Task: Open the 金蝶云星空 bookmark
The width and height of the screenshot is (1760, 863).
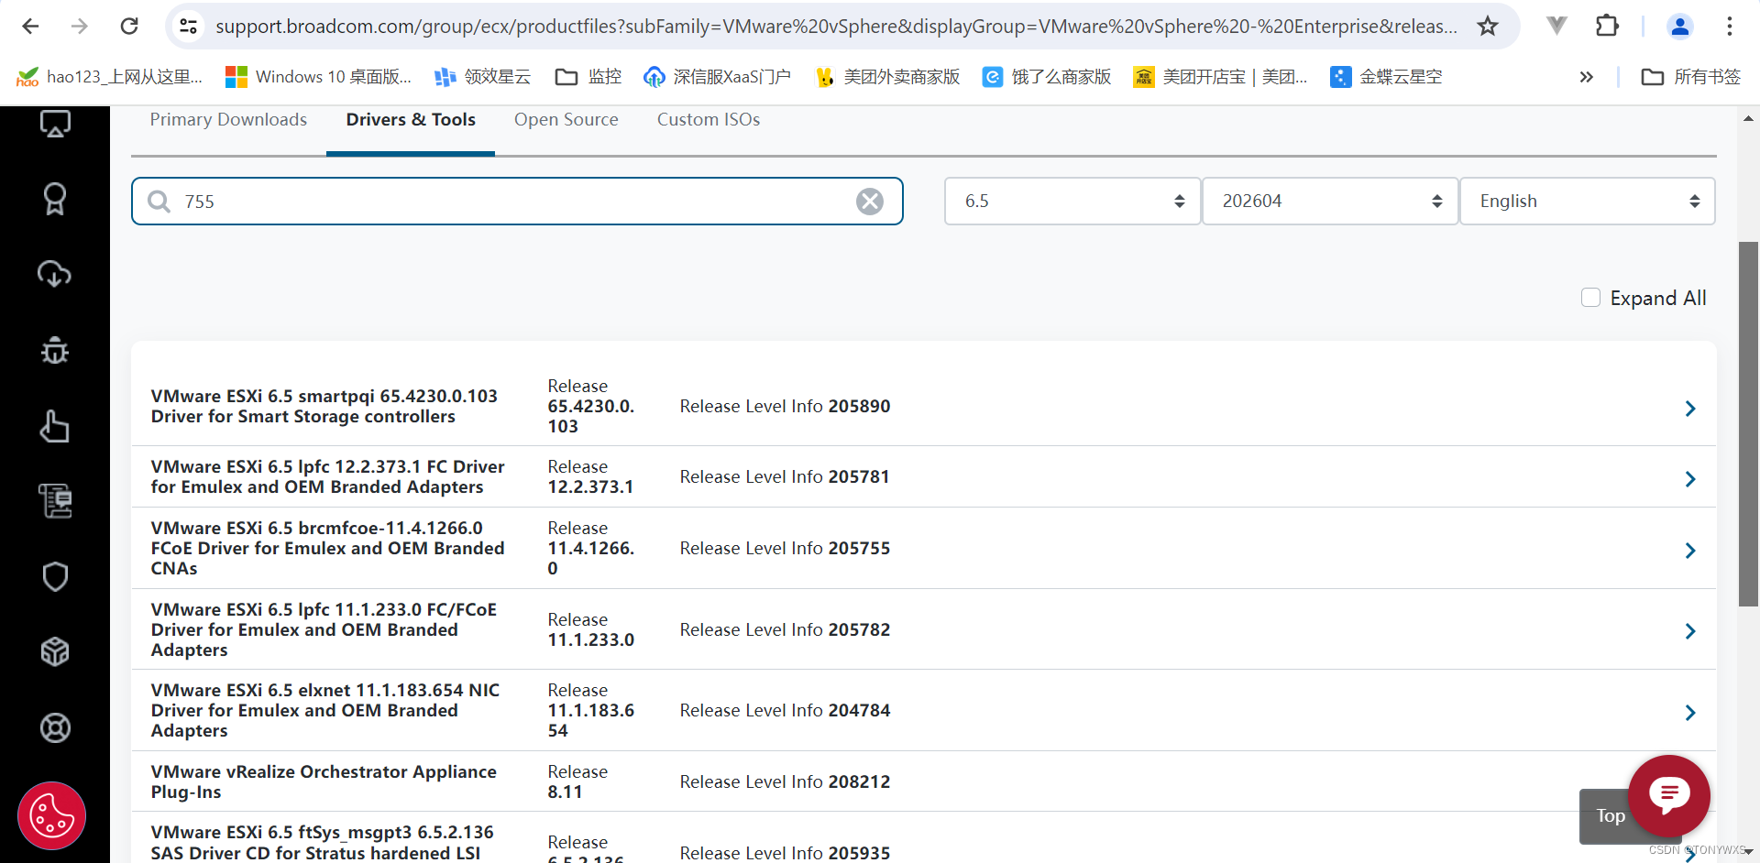Action: click(1386, 77)
